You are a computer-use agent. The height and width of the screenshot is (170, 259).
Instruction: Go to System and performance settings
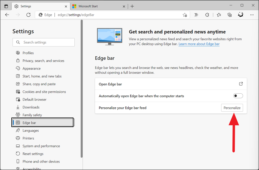pos(41,146)
